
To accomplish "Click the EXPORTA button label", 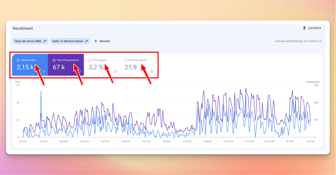I will point(314,28).
